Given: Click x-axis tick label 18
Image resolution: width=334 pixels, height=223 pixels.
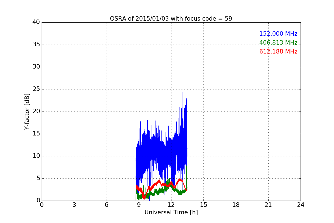Looking at the screenshot, I should 236,205.
